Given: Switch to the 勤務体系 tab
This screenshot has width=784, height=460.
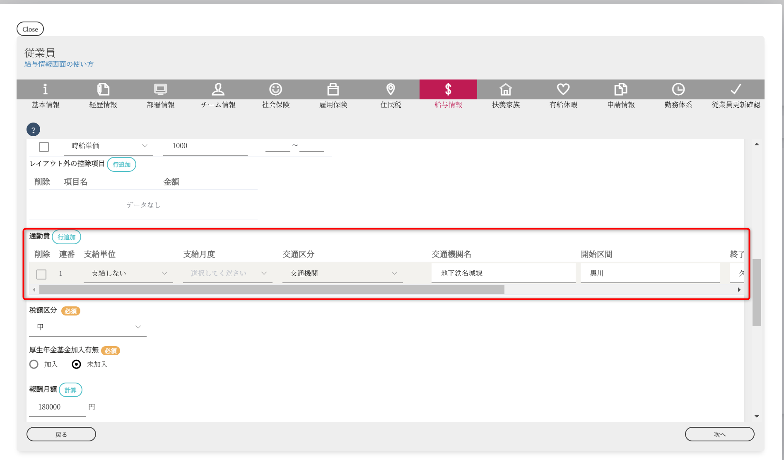Looking at the screenshot, I should [678, 94].
